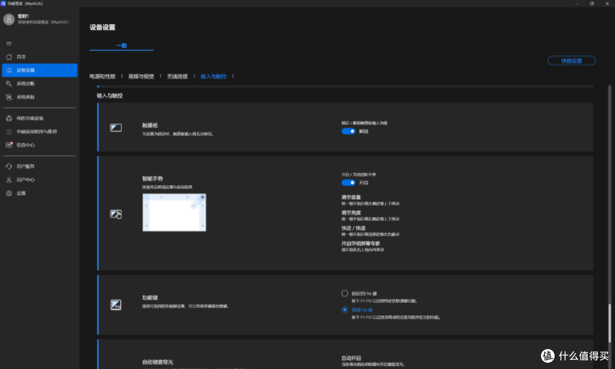Open the 首页 home icon
The image size is (615, 369).
tap(9, 57)
